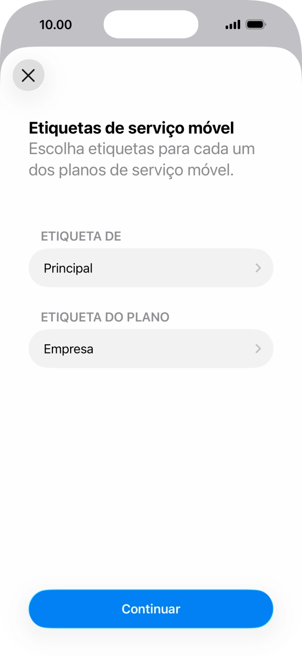Select Principal to change the main label

(x=68, y=268)
